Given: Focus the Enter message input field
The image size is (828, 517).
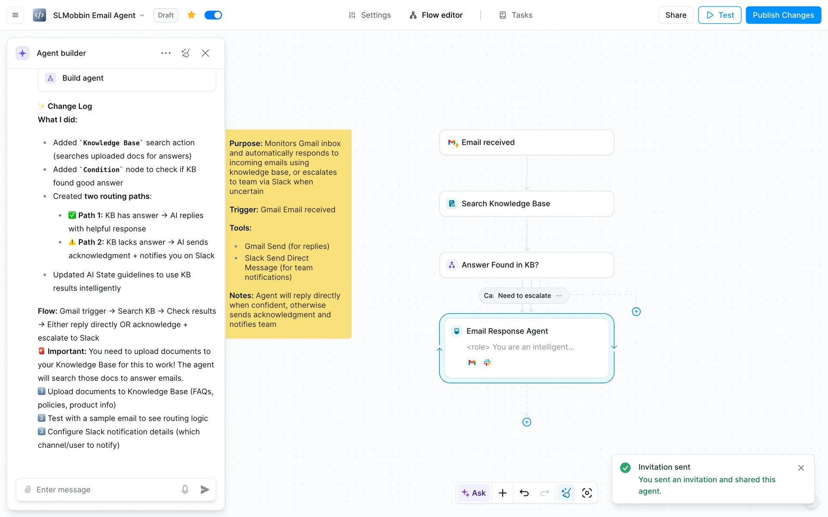Looking at the screenshot, I should 103,489.
